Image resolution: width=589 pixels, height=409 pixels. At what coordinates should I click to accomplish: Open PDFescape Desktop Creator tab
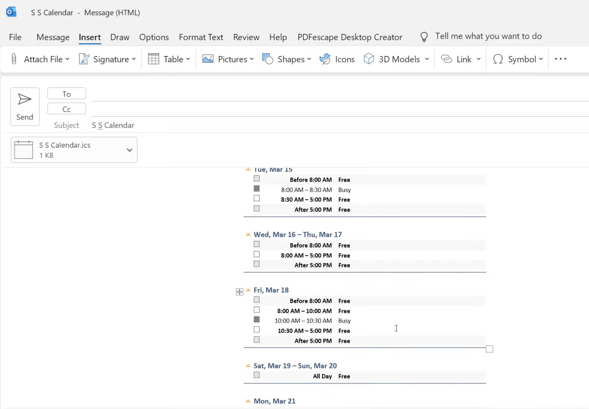coord(350,37)
